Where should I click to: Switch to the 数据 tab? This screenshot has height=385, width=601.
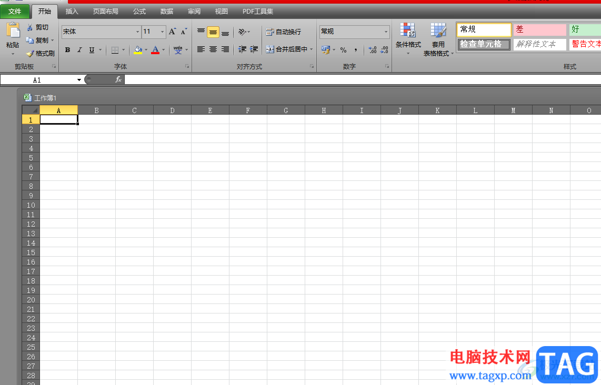pos(167,12)
